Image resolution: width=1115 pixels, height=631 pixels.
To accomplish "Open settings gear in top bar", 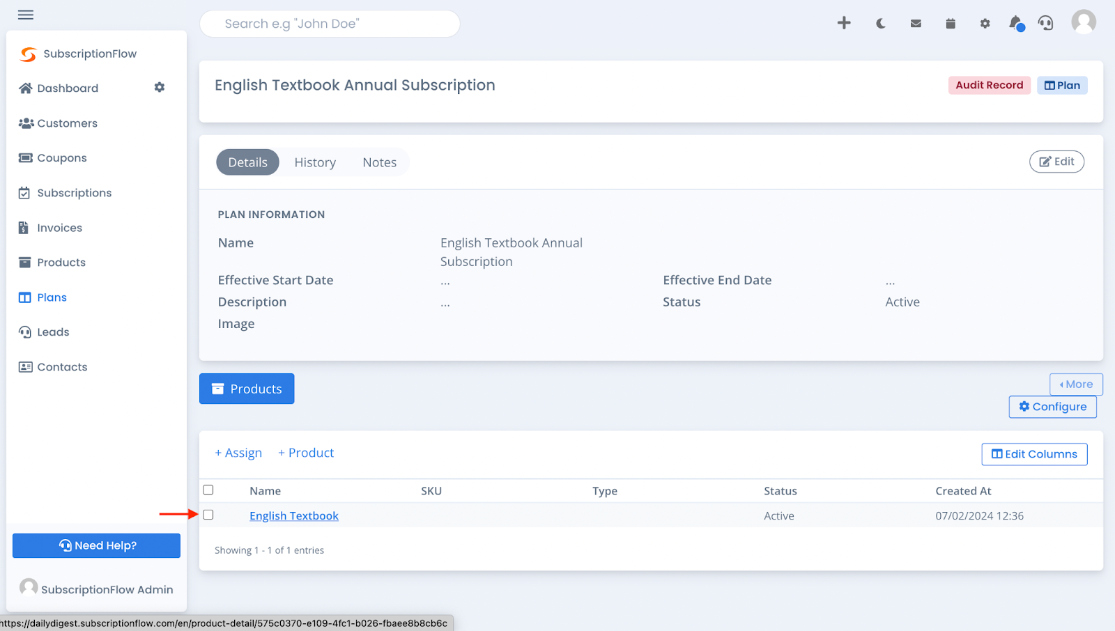I will click(985, 24).
